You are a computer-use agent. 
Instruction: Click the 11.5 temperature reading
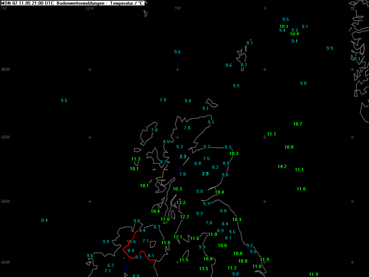[x=184, y=260]
